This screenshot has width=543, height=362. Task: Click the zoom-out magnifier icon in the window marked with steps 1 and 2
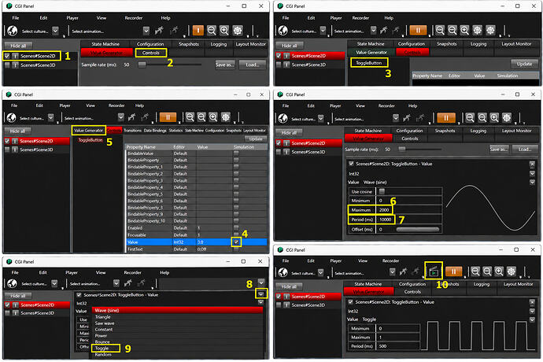click(212, 31)
